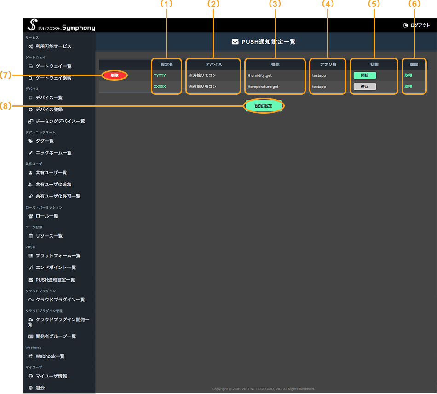Click the gears icon beside 利用可能サービス
Image resolution: width=437 pixels, height=394 pixels.
tap(31, 46)
